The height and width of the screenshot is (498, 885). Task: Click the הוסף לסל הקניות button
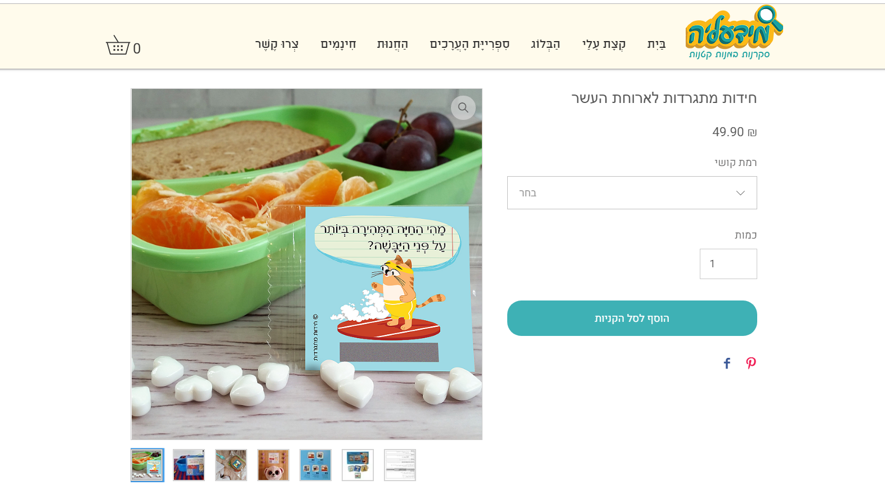[x=632, y=318]
